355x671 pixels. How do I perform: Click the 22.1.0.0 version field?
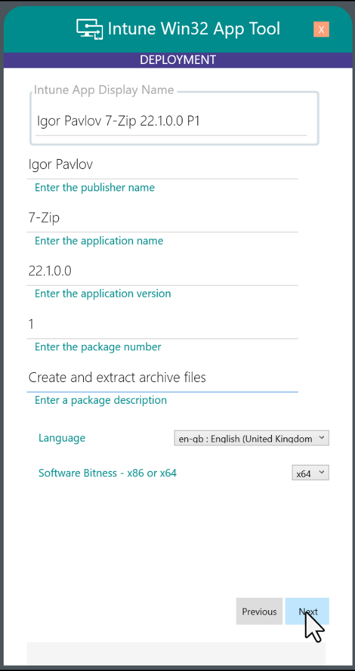(163, 272)
